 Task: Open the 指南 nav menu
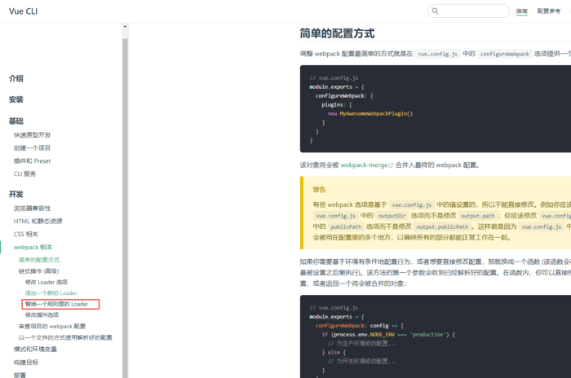point(521,11)
